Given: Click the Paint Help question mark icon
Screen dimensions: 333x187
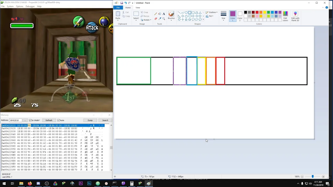Looking at the screenshot, I should pyautogui.click(x=327, y=8).
